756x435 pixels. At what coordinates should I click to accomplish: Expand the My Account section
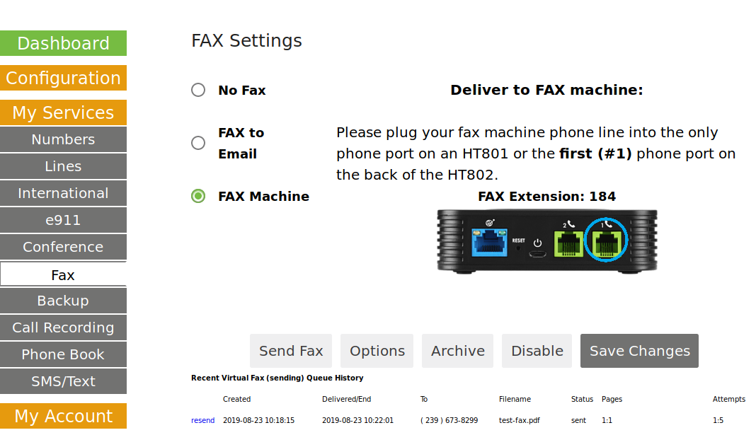[63, 416]
